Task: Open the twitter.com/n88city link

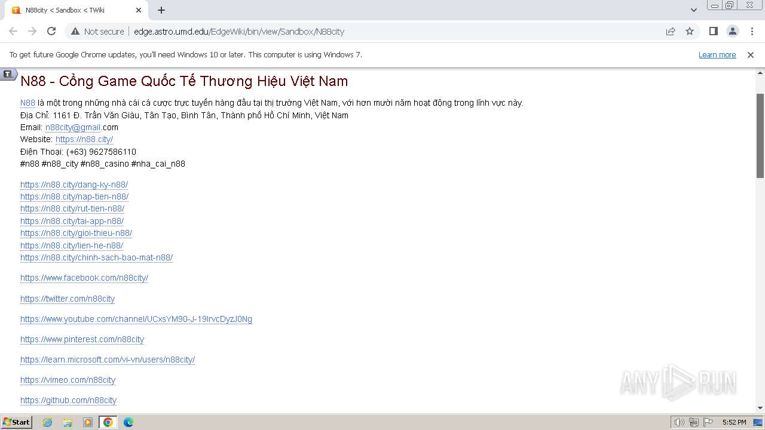Action: tap(68, 299)
